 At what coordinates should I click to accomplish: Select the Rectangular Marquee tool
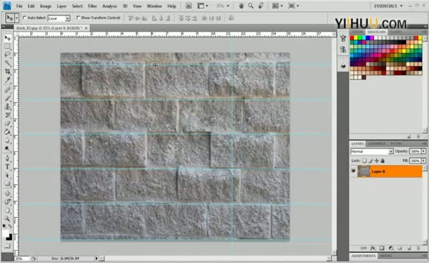coord(7,46)
